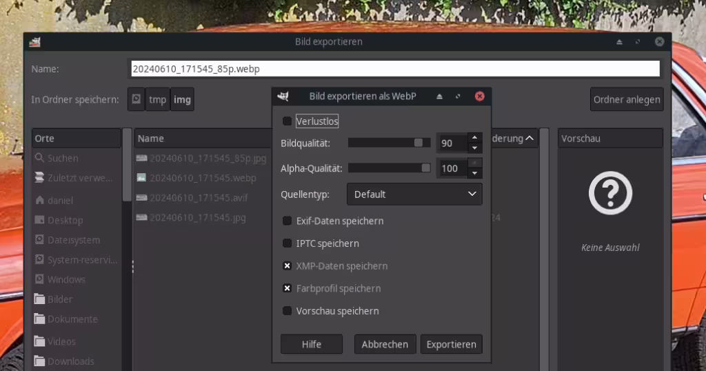Enable IPTC speichern checkbox

287,243
